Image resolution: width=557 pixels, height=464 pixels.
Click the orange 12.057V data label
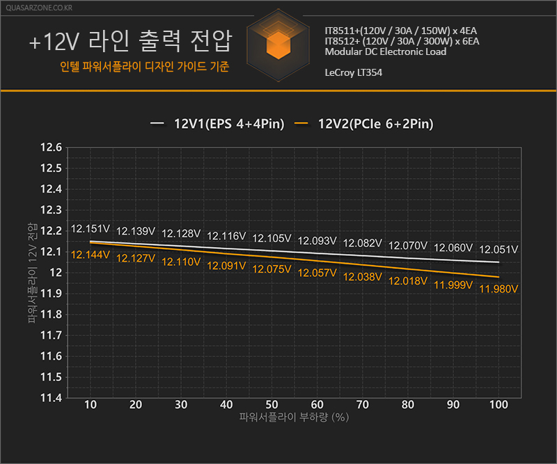tap(317, 273)
